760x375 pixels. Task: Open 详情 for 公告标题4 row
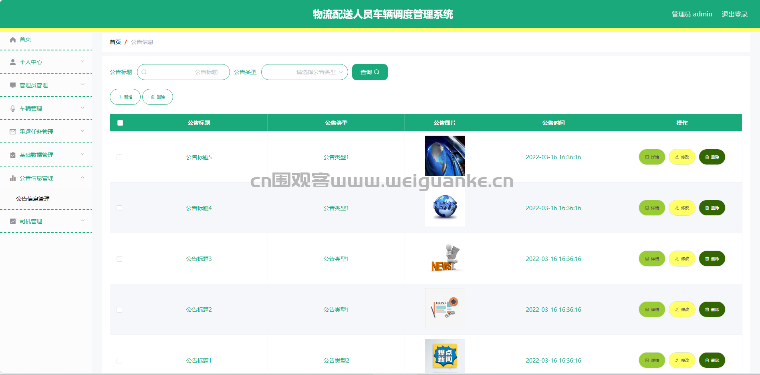click(x=652, y=208)
